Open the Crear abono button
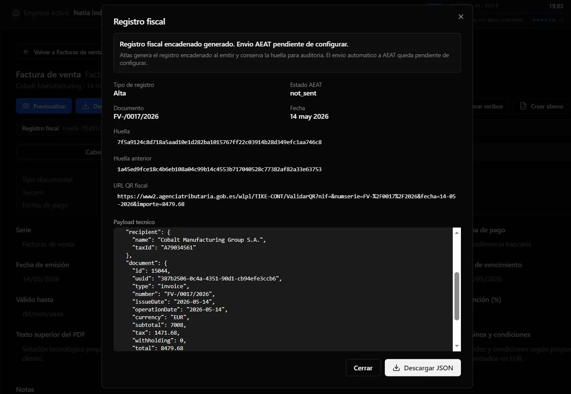Screen dimensions: 571x394 click(x=541, y=106)
